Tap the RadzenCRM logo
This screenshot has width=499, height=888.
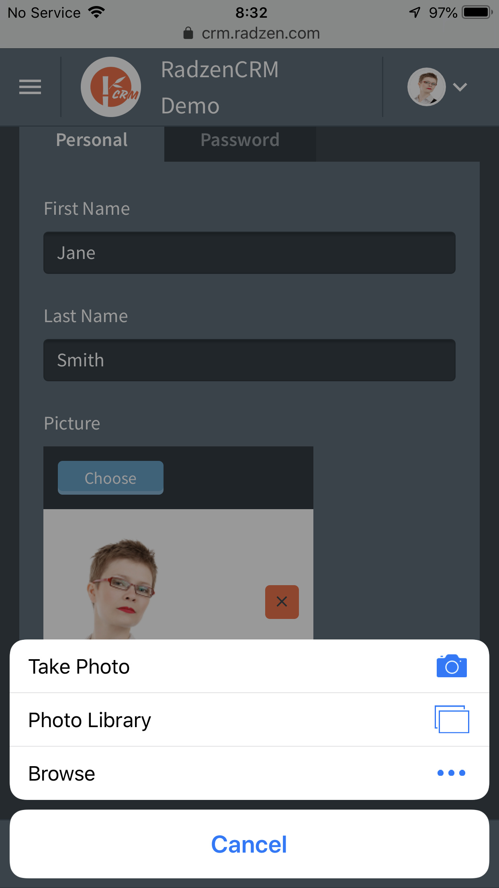(111, 86)
